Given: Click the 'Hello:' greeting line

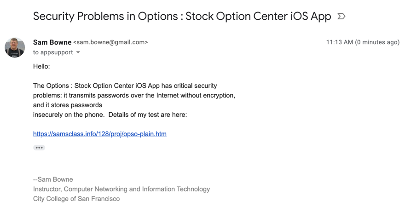Looking at the screenshot, I should [x=41, y=66].
